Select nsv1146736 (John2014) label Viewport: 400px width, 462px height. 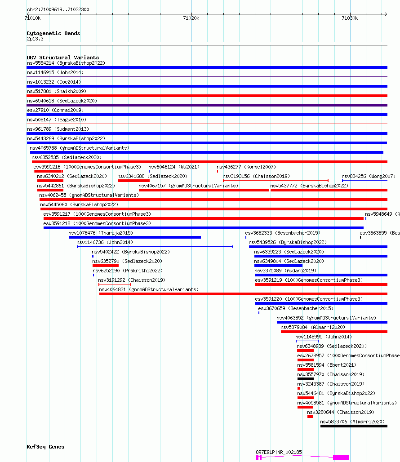tap(105, 242)
